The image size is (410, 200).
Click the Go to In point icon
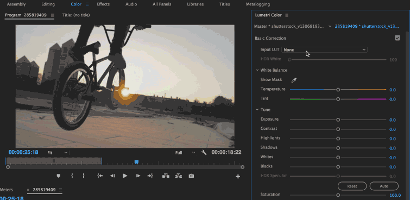[x=99, y=176]
